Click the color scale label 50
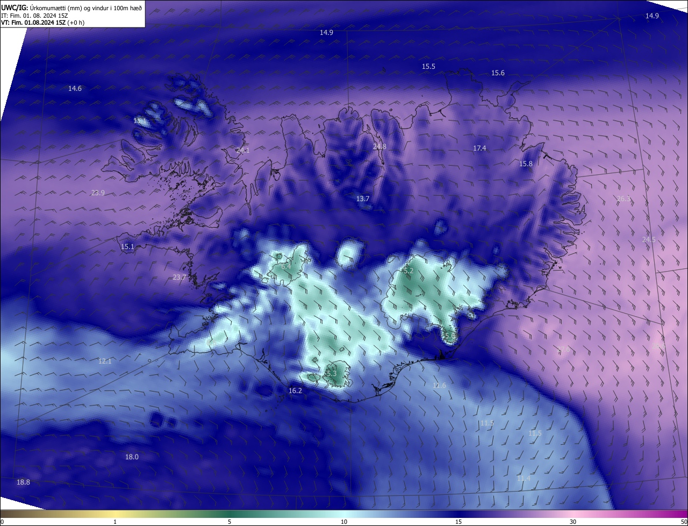 [x=684, y=522]
